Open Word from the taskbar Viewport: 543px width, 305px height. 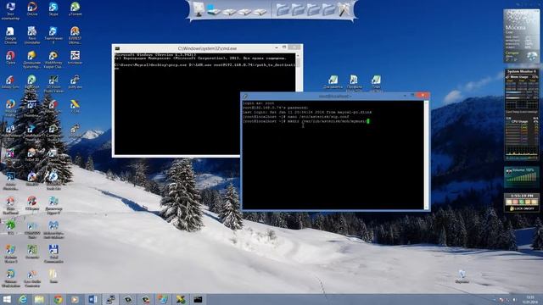pos(92,299)
